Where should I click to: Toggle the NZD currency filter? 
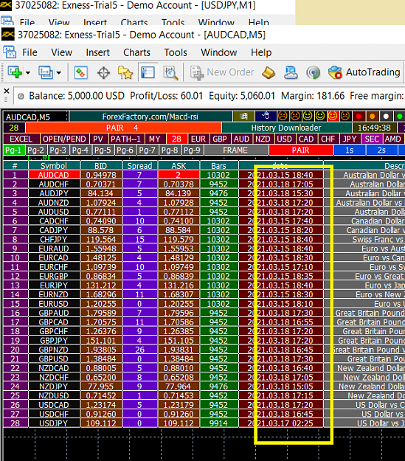click(263, 139)
